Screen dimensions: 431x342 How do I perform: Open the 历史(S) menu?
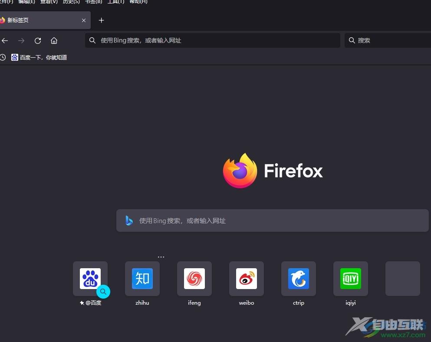click(x=71, y=2)
